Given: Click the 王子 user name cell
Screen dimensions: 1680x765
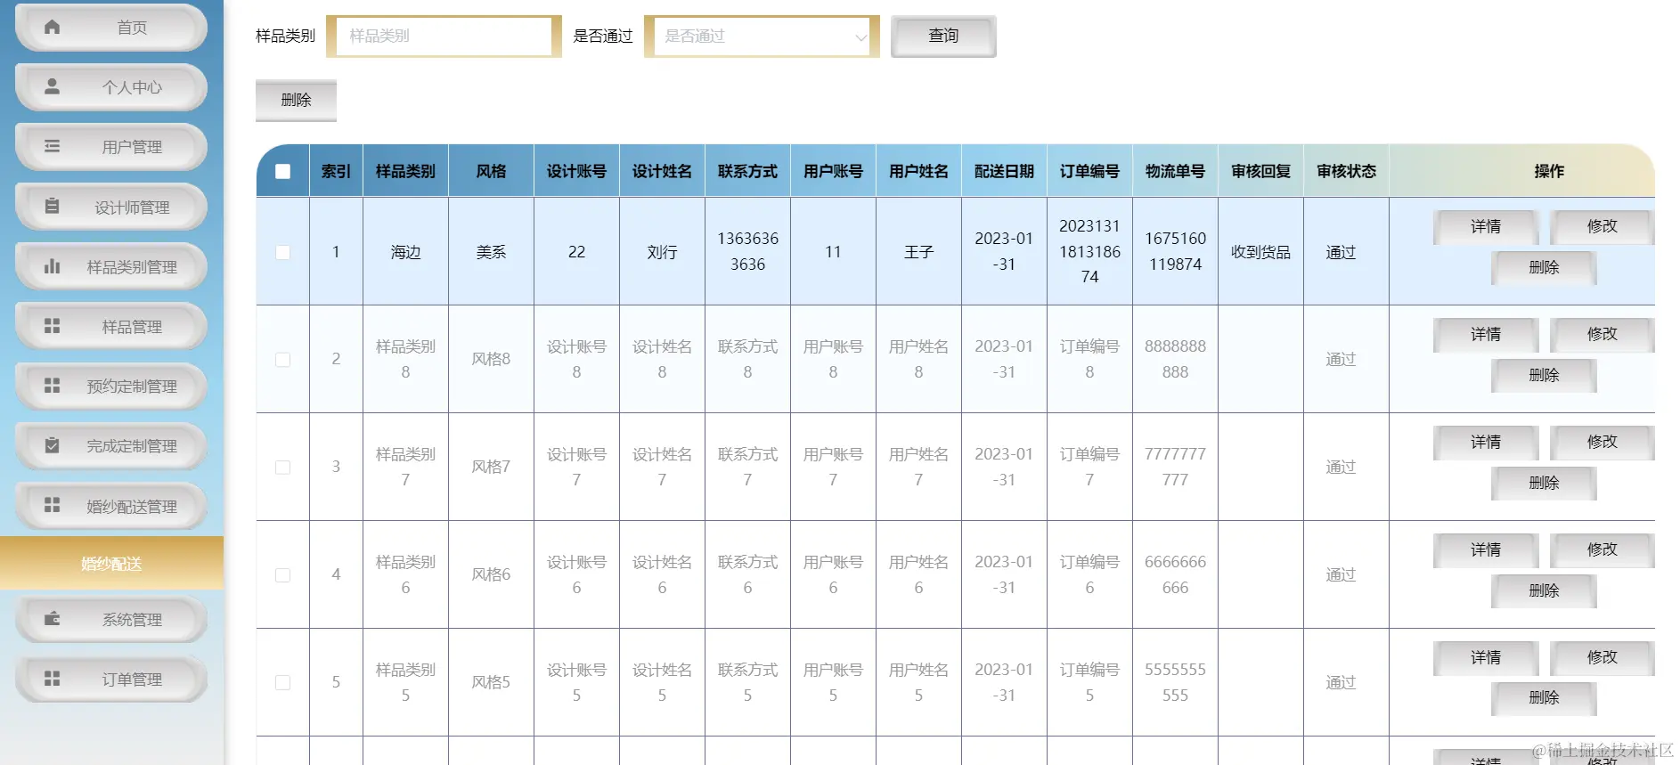Looking at the screenshot, I should click(918, 252).
